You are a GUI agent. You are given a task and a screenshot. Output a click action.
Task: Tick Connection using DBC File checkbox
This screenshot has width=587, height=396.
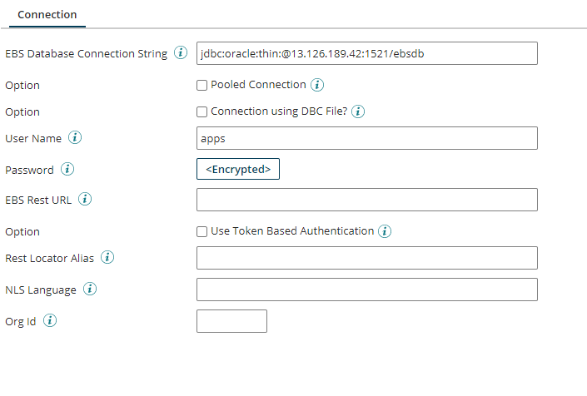pos(201,111)
